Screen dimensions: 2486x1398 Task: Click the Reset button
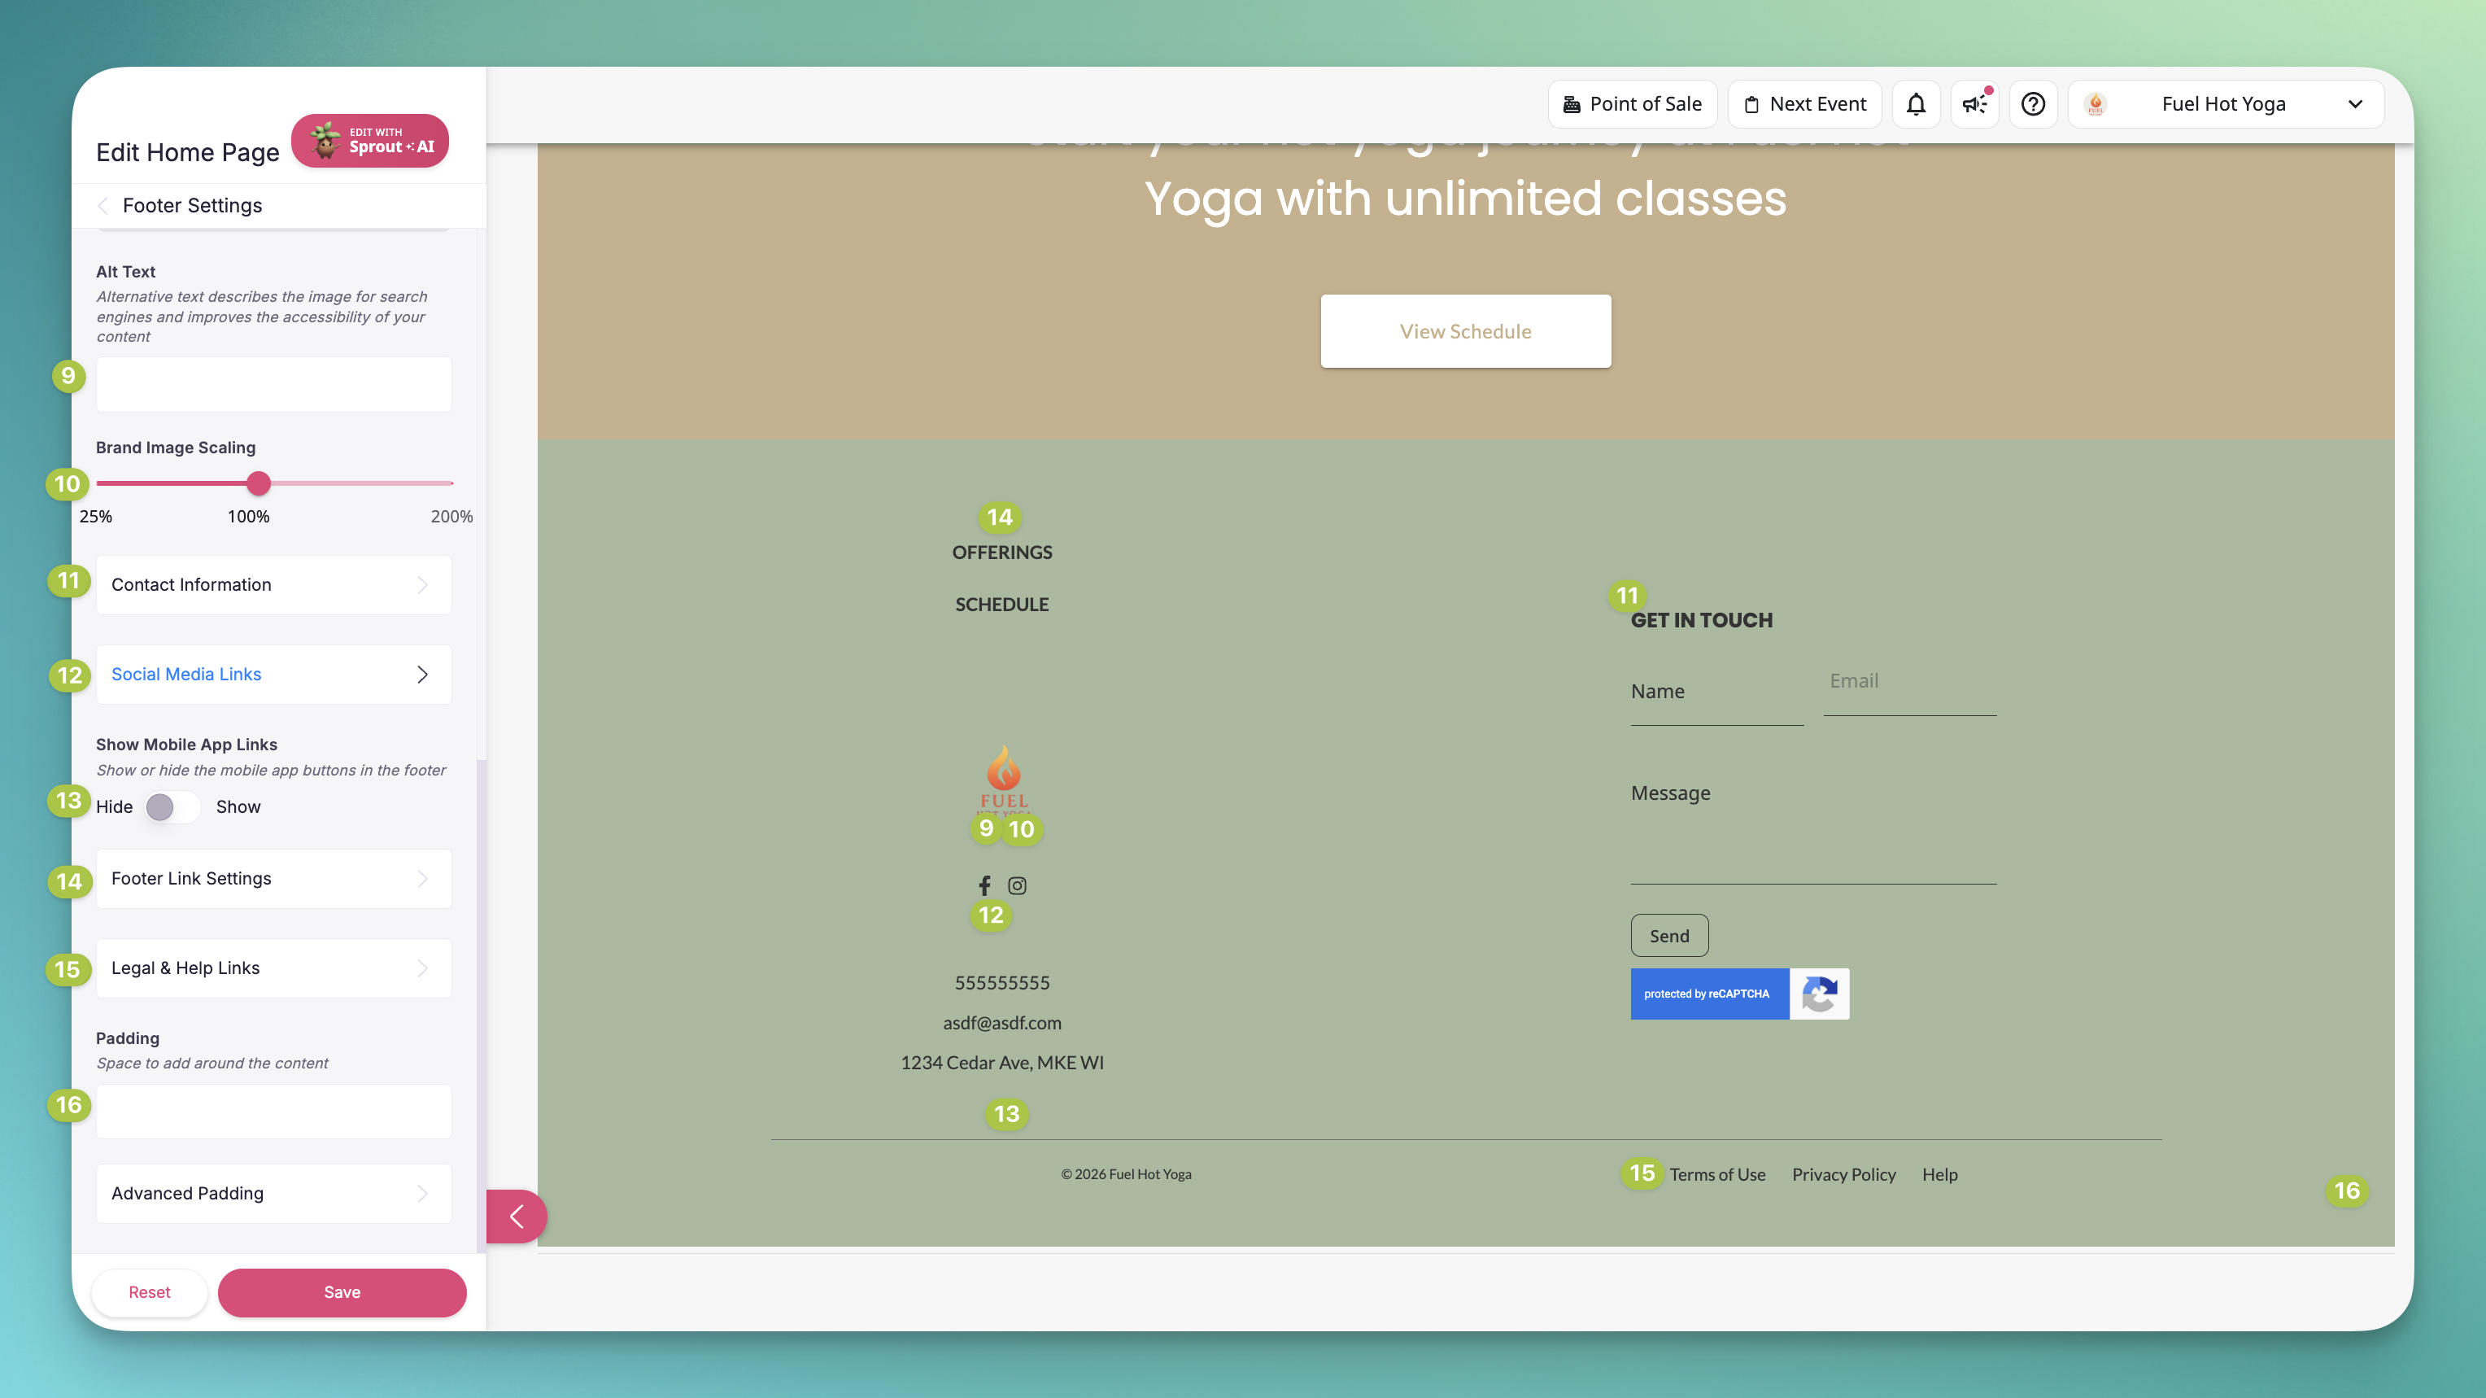pyautogui.click(x=150, y=1293)
